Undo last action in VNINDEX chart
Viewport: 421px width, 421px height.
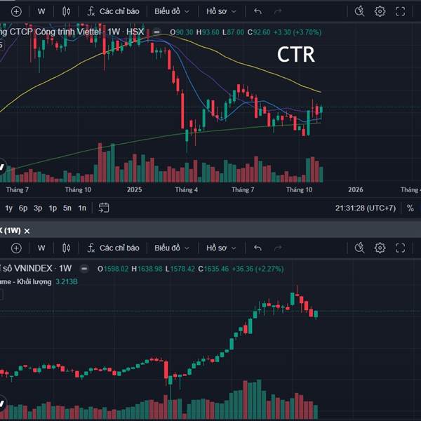tap(258, 248)
